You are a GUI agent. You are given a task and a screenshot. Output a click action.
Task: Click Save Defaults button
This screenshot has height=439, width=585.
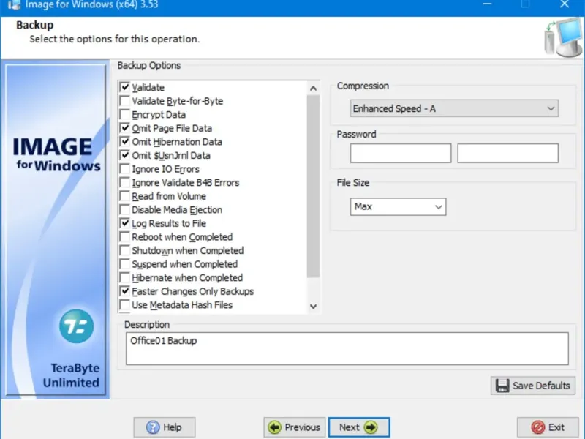click(x=533, y=386)
